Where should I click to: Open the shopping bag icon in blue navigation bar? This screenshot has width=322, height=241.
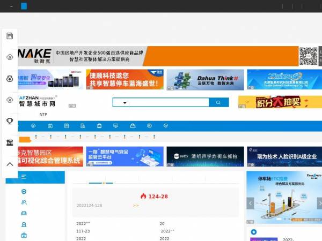tap(99, 126)
